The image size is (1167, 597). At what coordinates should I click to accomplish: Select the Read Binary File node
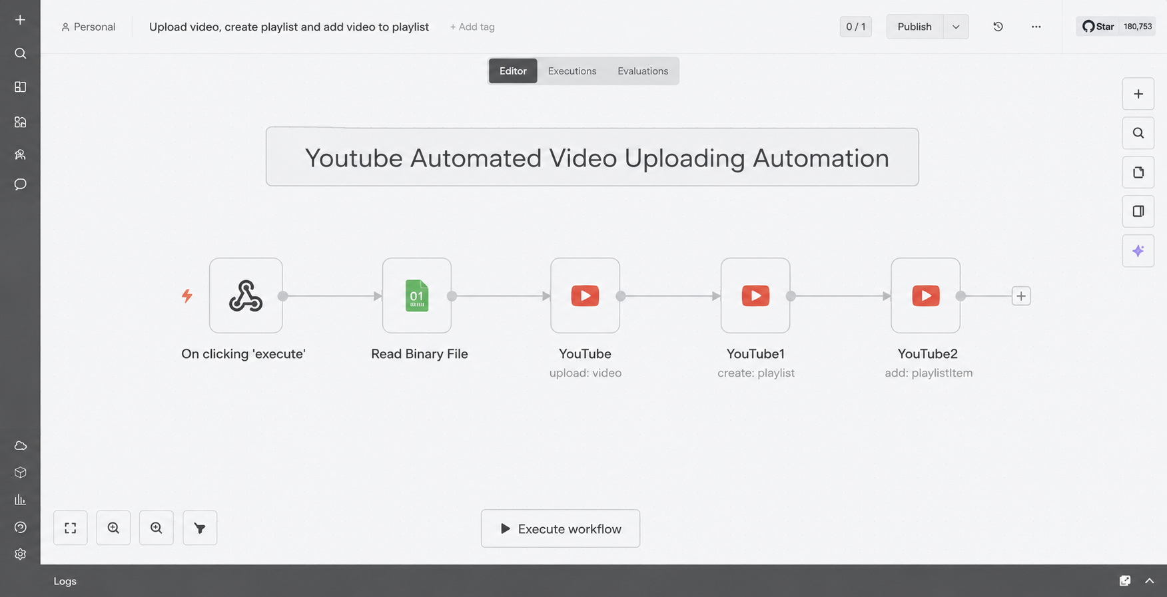[417, 296]
